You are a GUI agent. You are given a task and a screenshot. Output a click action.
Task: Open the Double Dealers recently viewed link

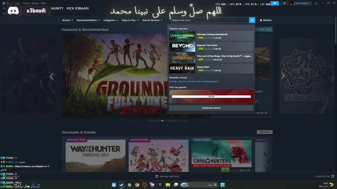[210, 81]
